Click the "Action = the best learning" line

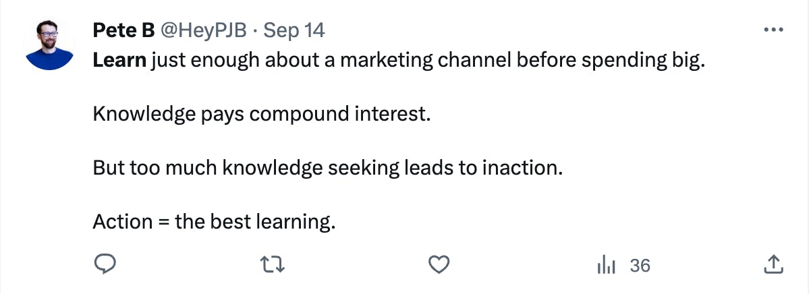pos(214,220)
